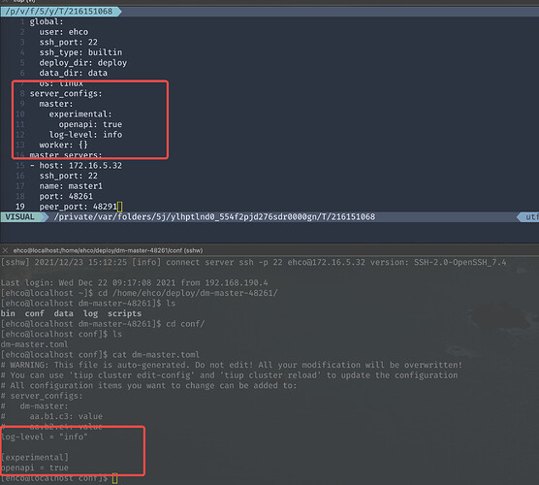Click the line 'peer_port: 48291'
Screen dimensions: 539x485
[79, 207]
